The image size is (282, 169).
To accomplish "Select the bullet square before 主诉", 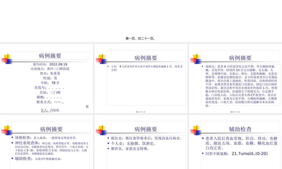I will coord(107,67).
